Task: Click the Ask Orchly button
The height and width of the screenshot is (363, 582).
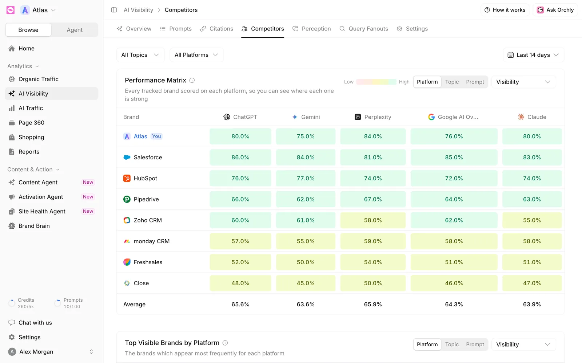Action: (555, 10)
